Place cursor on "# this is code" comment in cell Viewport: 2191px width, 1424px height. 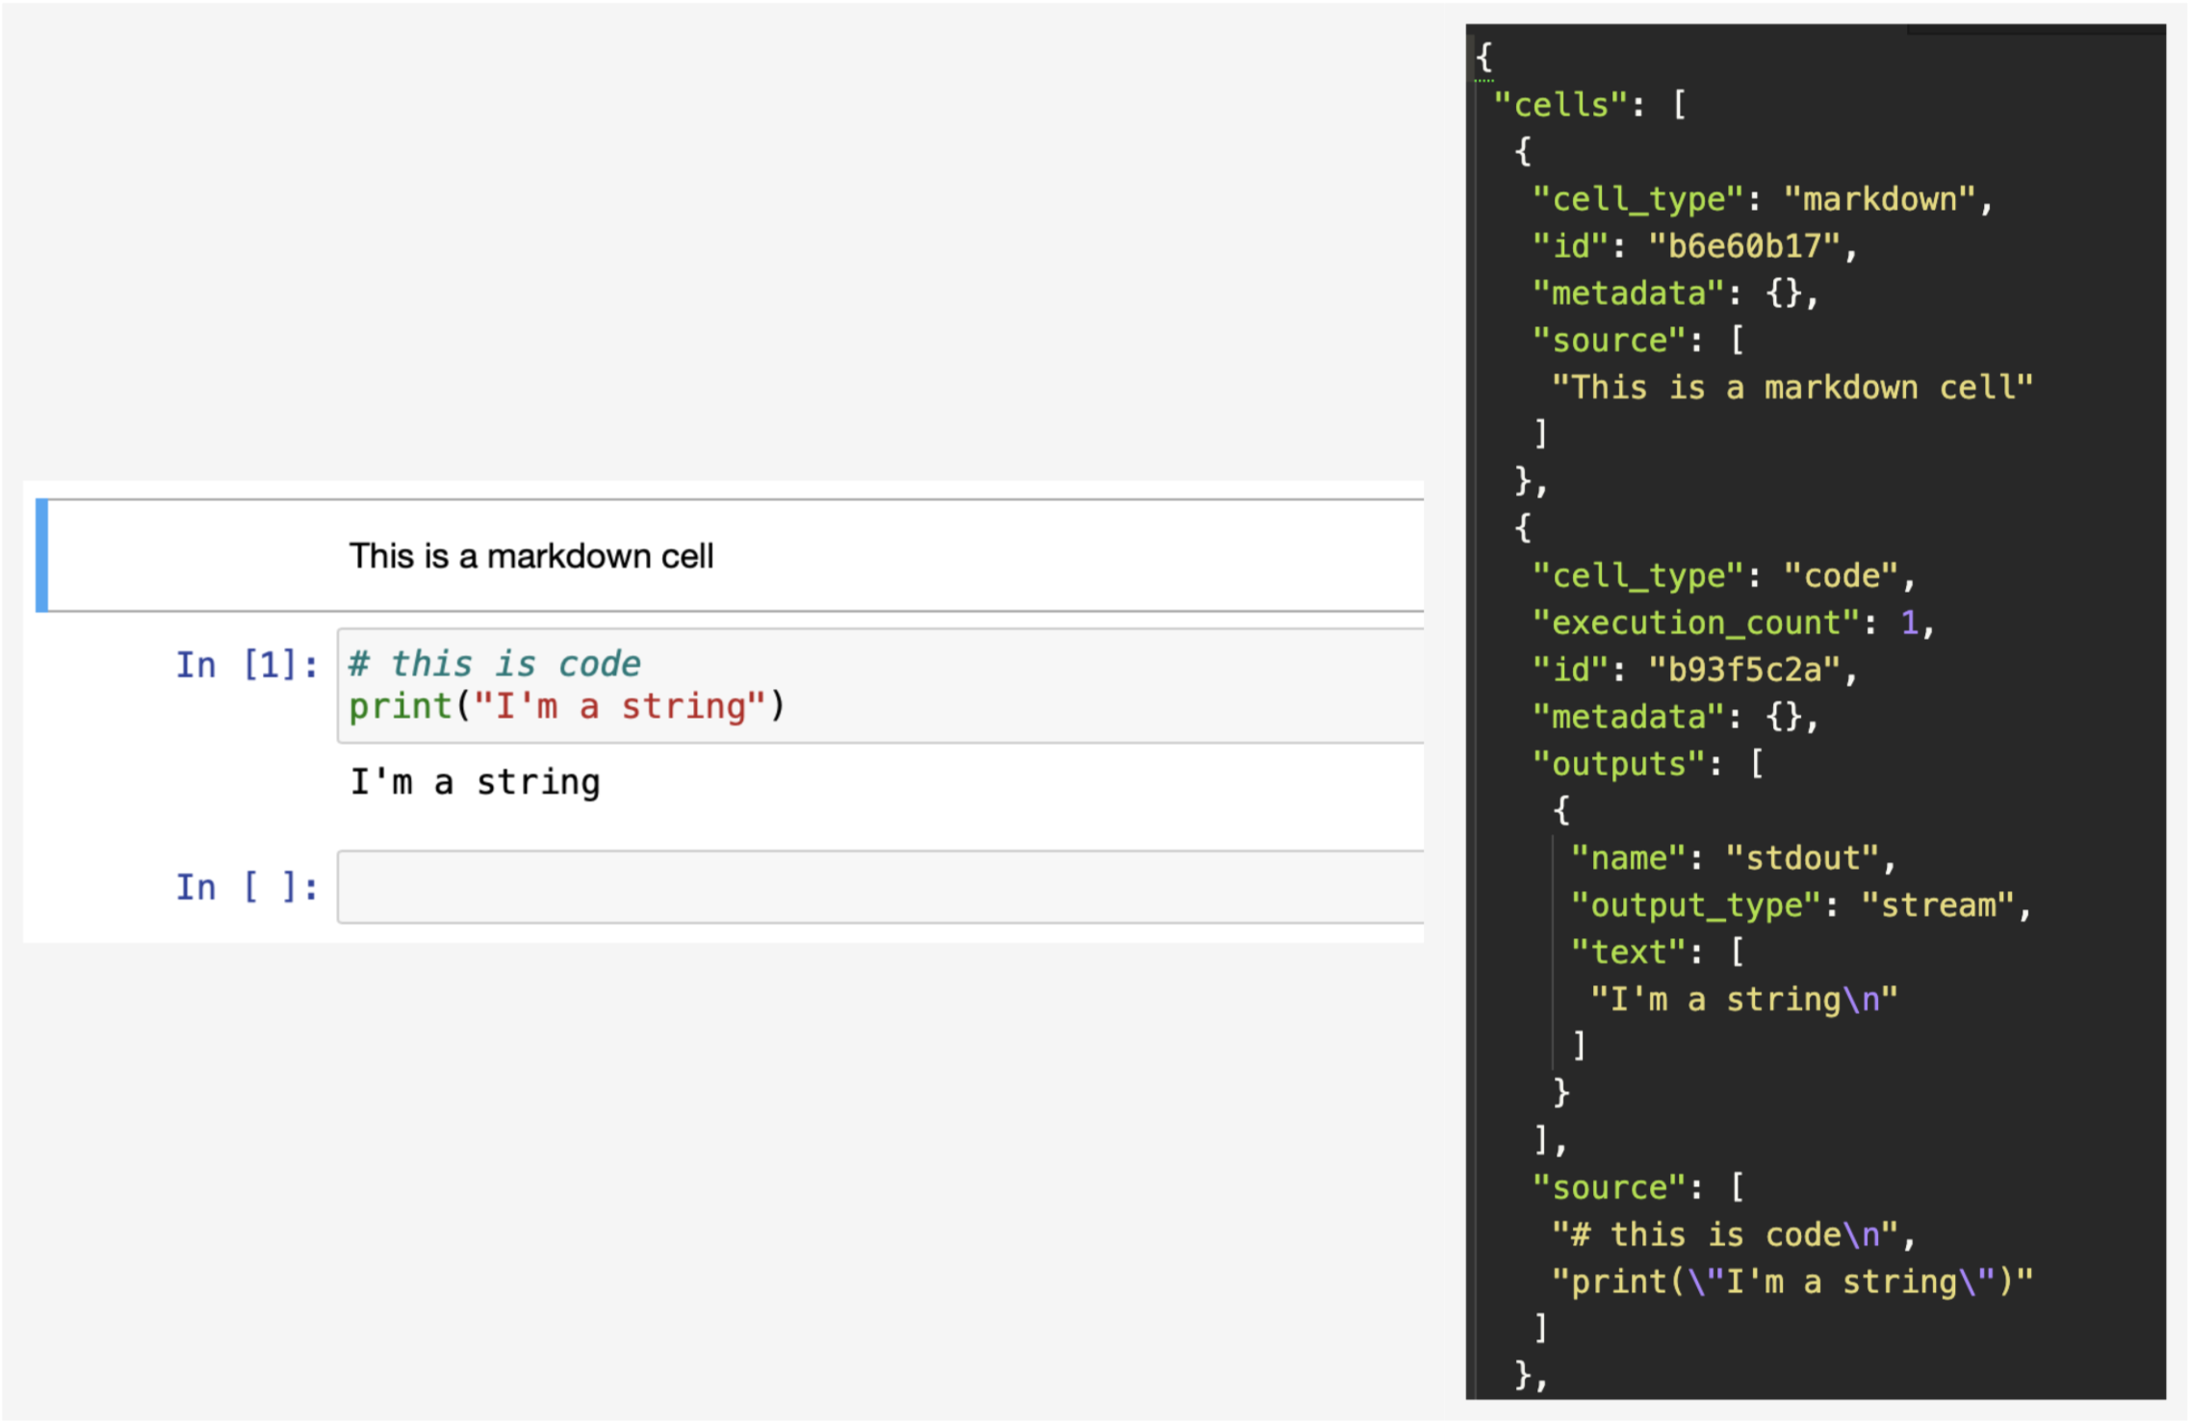(495, 664)
